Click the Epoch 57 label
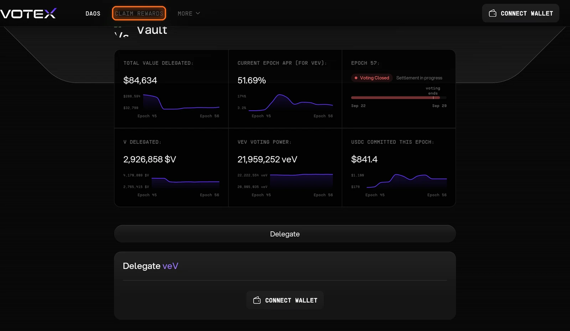 tap(365, 63)
